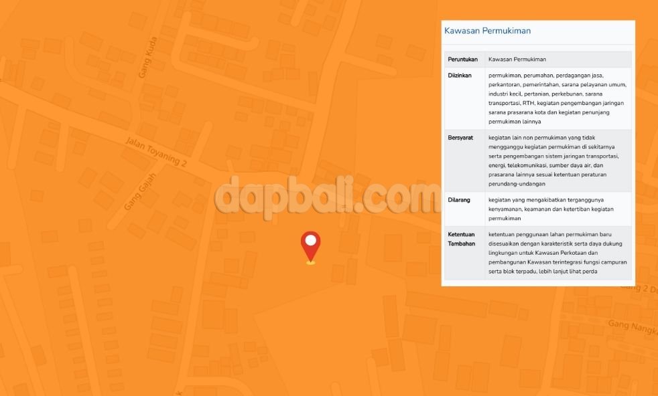The width and height of the screenshot is (658, 396).
Task: Click the Diizinkan row label
Action: pos(460,76)
